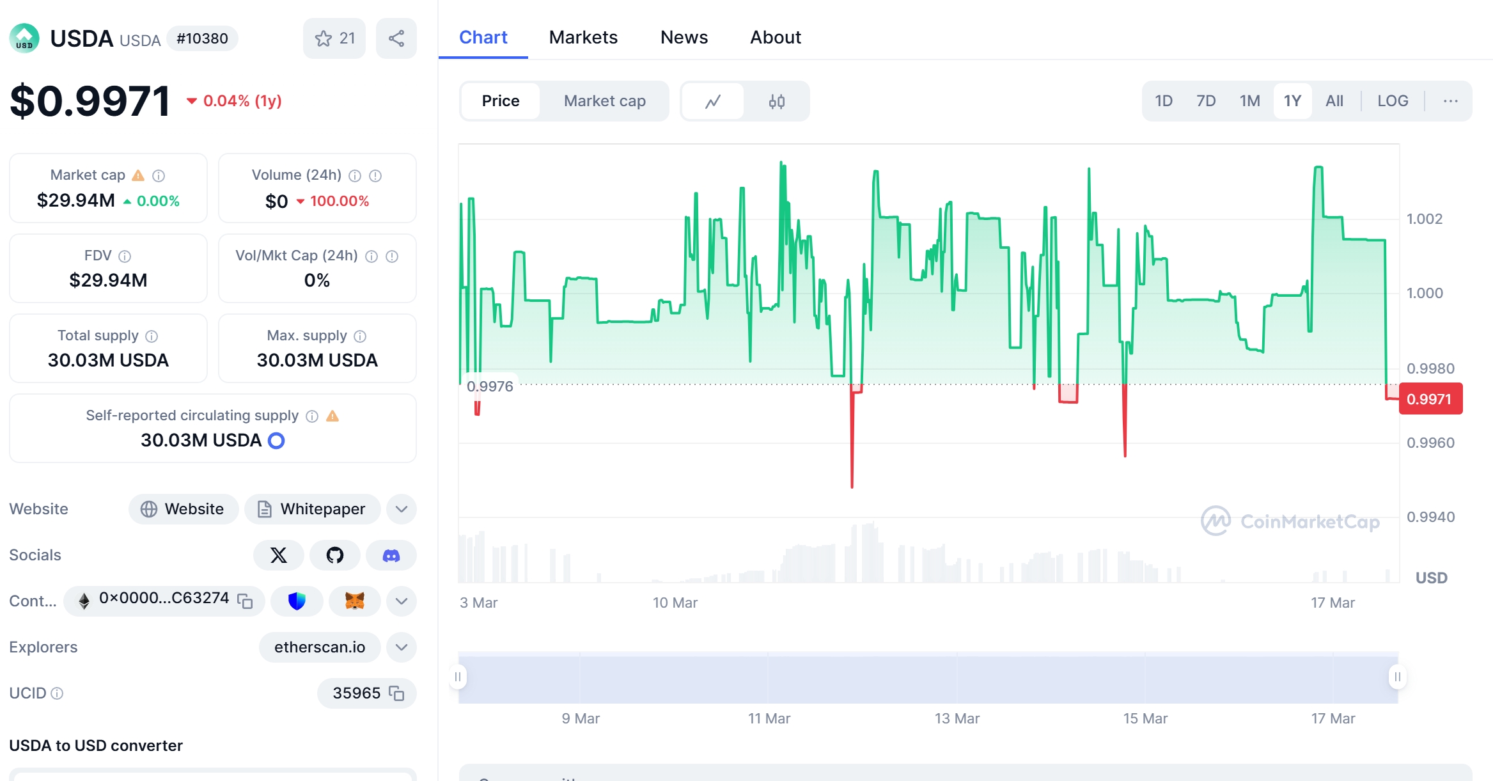Open the GitHub social link
Image resolution: width=1493 pixels, height=781 pixels.
[335, 555]
